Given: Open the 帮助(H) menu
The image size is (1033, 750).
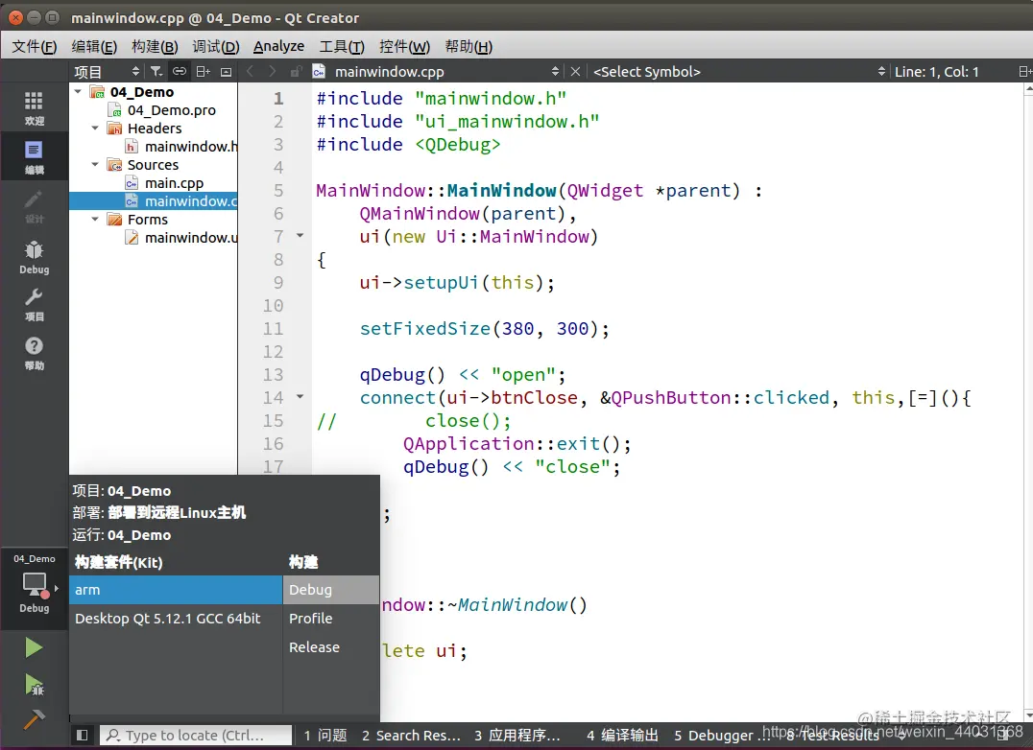Looking at the screenshot, I should (x=468, y=47).
